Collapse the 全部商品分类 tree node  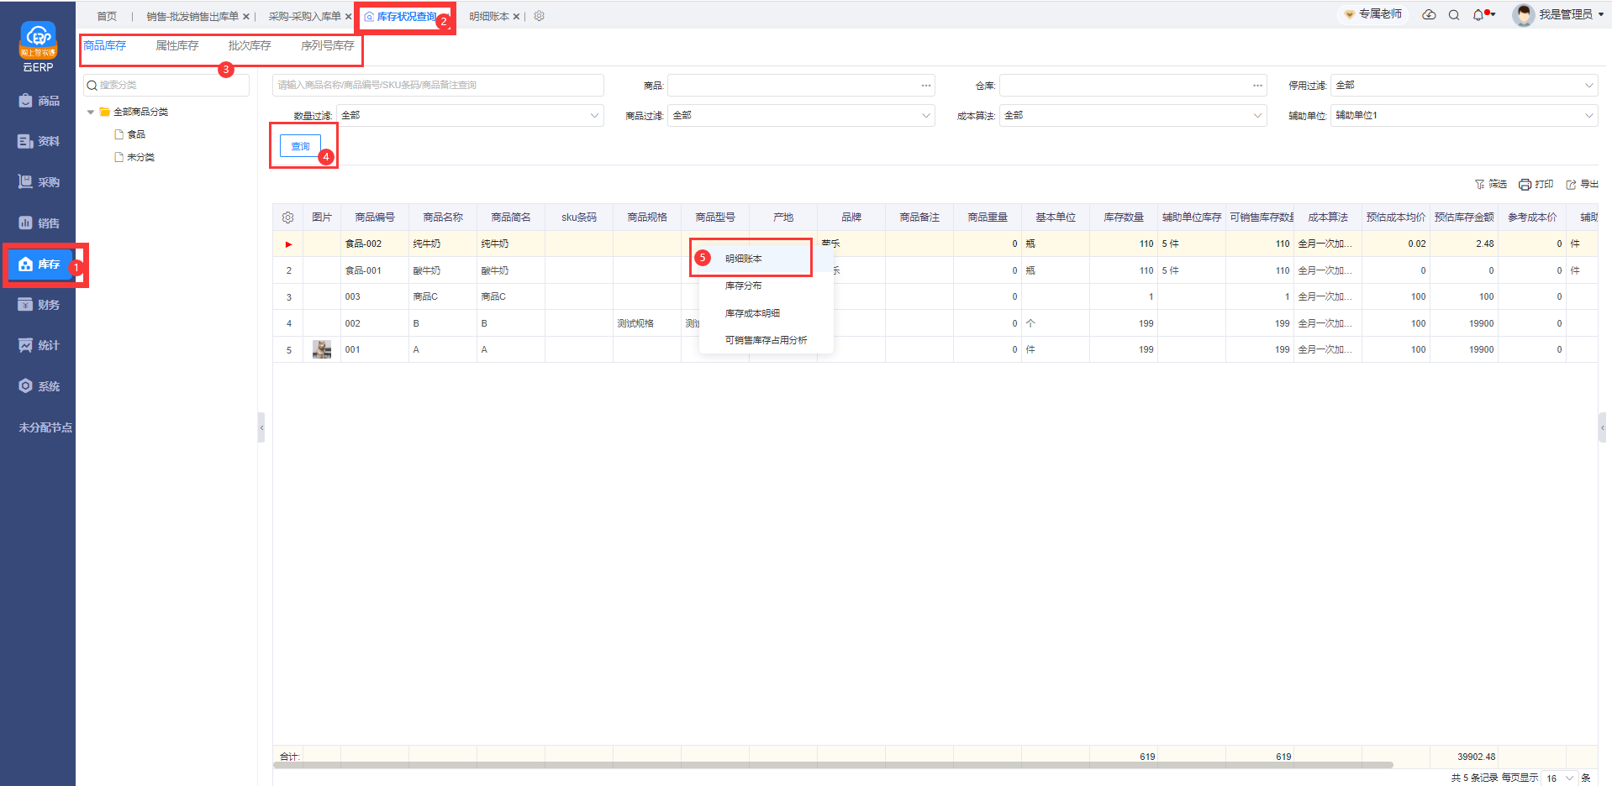coord(91,112)
